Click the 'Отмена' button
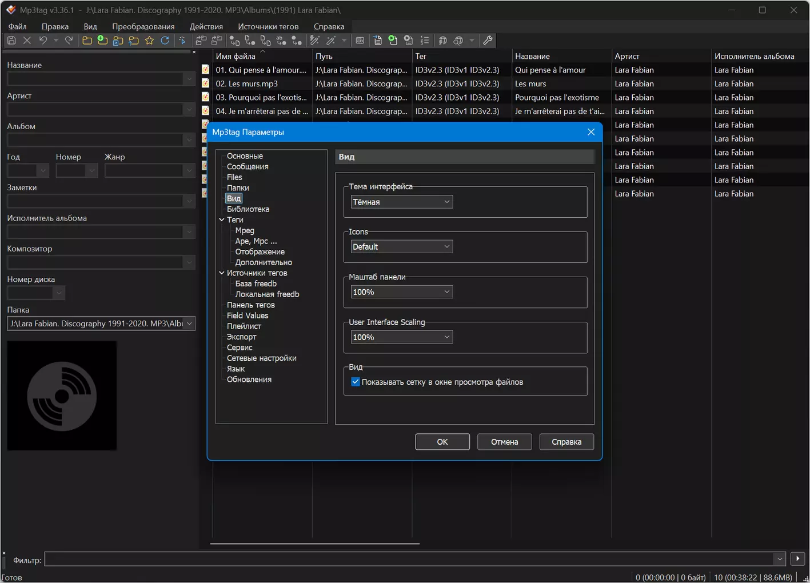The width and height of the screenshot is (810, 583). coord(505,442)
